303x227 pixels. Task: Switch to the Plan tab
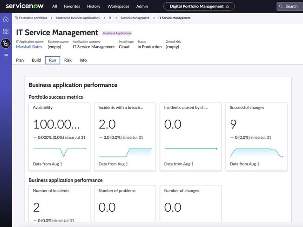coord(20,60)
